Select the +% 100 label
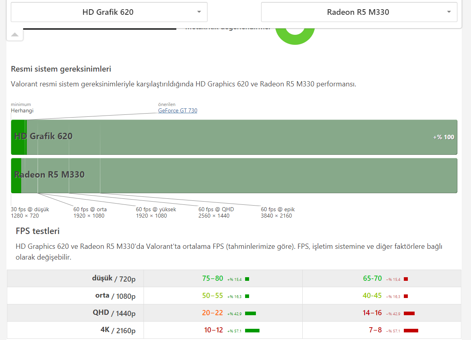Screen dimensions: 471x340 pos(443,137)
